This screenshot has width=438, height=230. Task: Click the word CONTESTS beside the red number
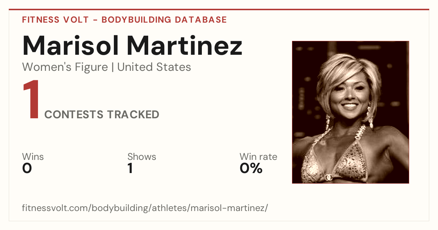coord(74,115)
